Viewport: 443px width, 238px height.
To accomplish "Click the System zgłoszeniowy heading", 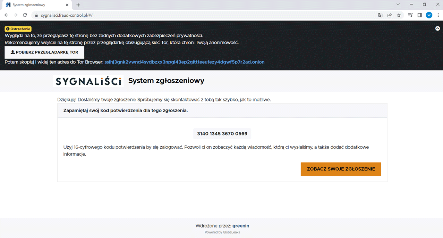I will (166, 81).
